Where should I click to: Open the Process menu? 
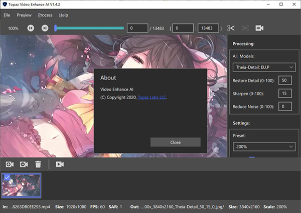45,15
